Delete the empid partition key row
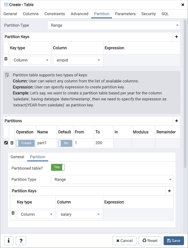 (6, 59)
